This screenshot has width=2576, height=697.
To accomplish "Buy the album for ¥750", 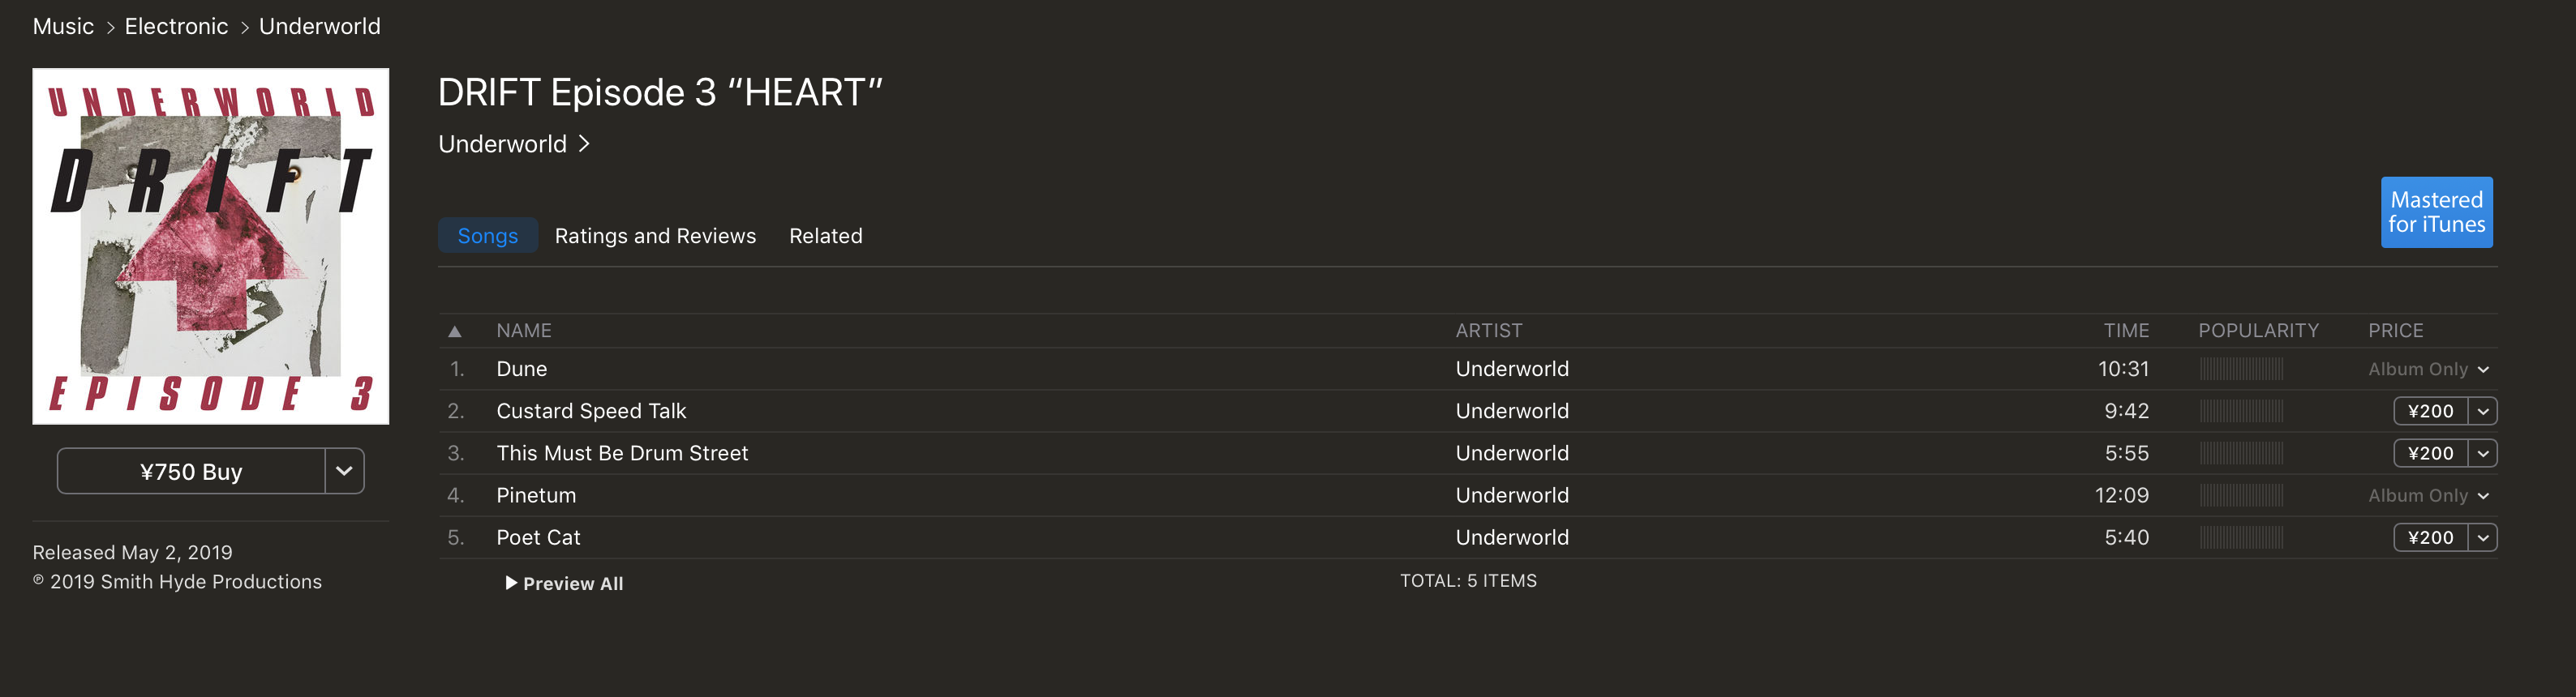I will pyautogui.click(x=191, y=472).
